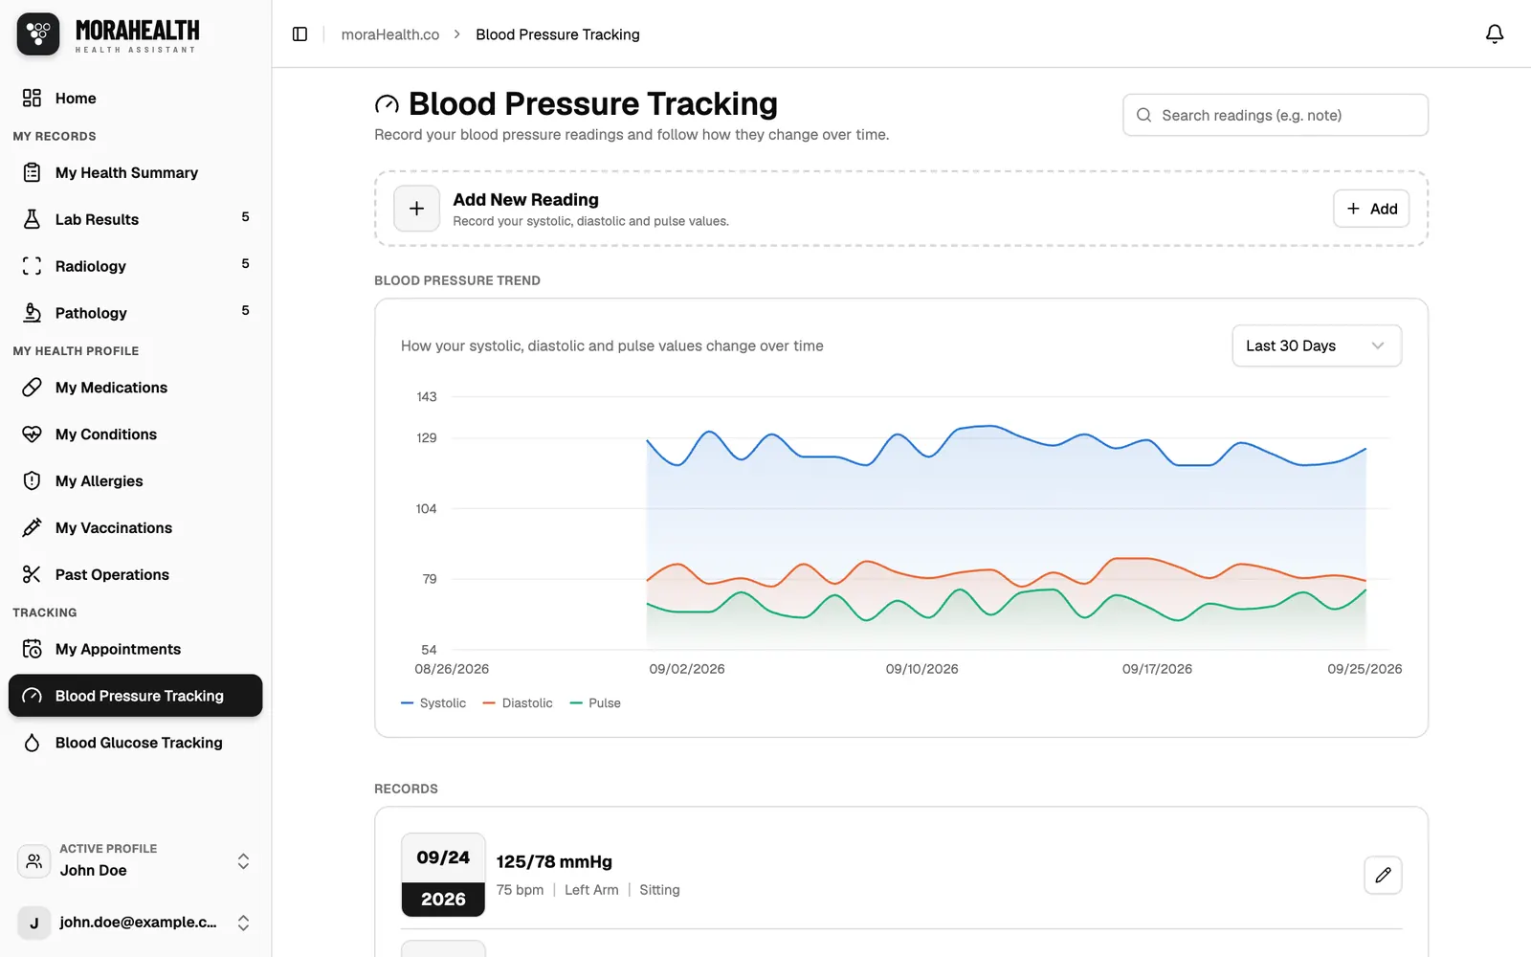The height and width of the screenshot is (957, 1531).
Task: Open My Health Summary page
Action: click(135, 172)
